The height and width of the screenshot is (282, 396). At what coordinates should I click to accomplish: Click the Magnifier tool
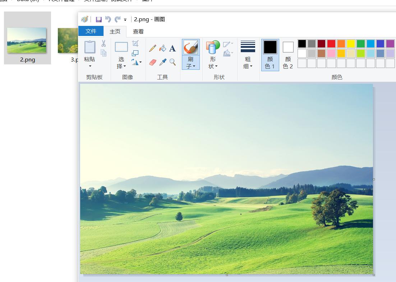tap(172, 62)
